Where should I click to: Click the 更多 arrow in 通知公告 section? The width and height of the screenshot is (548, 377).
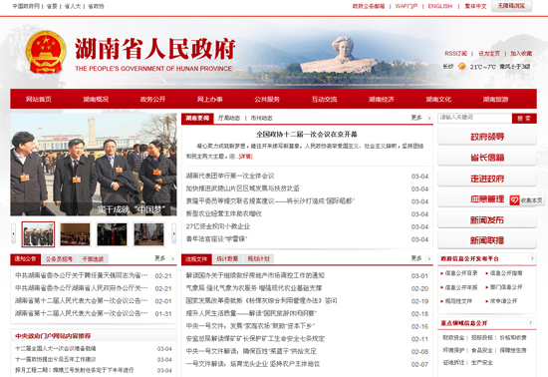[172, 258]
